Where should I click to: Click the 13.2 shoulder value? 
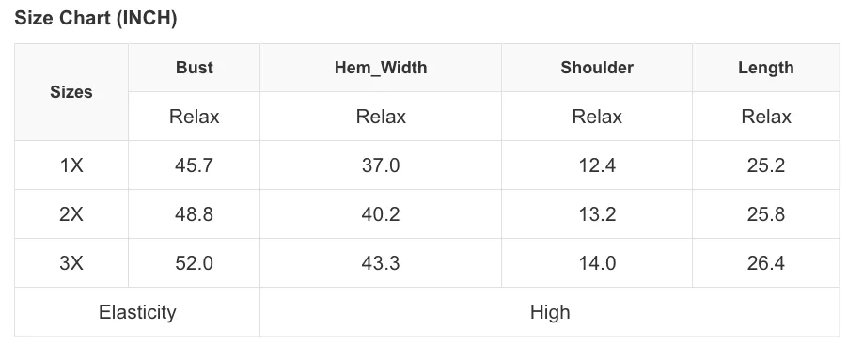[597, 214]
